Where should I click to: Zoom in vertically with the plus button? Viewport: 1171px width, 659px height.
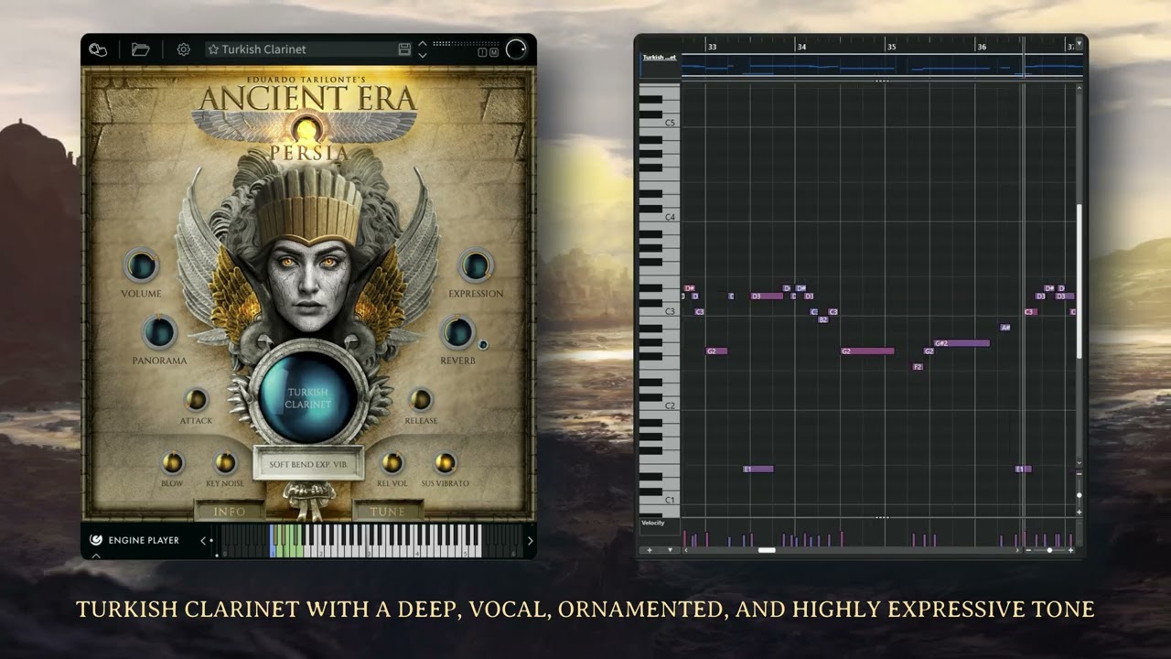1080,512
